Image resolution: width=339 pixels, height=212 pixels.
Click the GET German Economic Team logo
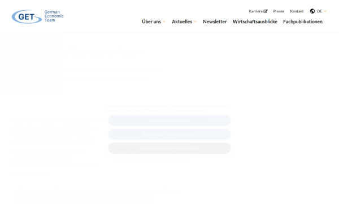[38, 16]
